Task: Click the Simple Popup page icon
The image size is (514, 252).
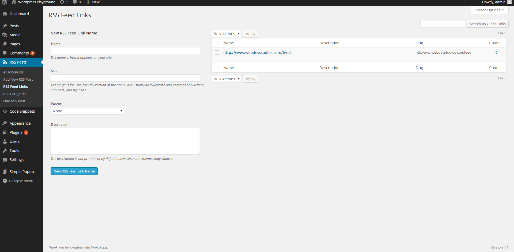Action: (5, 172)
